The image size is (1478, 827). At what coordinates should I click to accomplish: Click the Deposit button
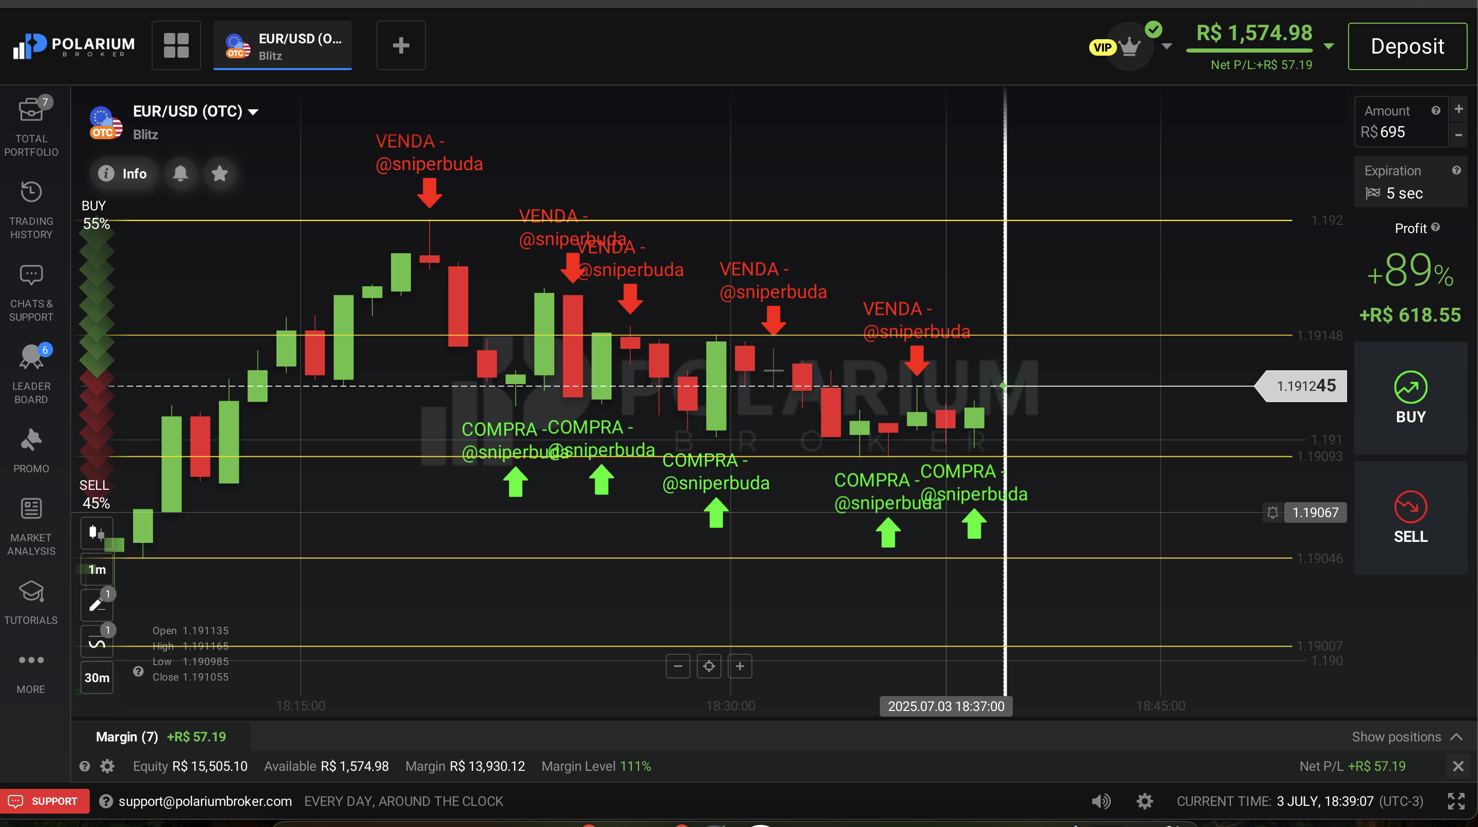coord(1407,46)
